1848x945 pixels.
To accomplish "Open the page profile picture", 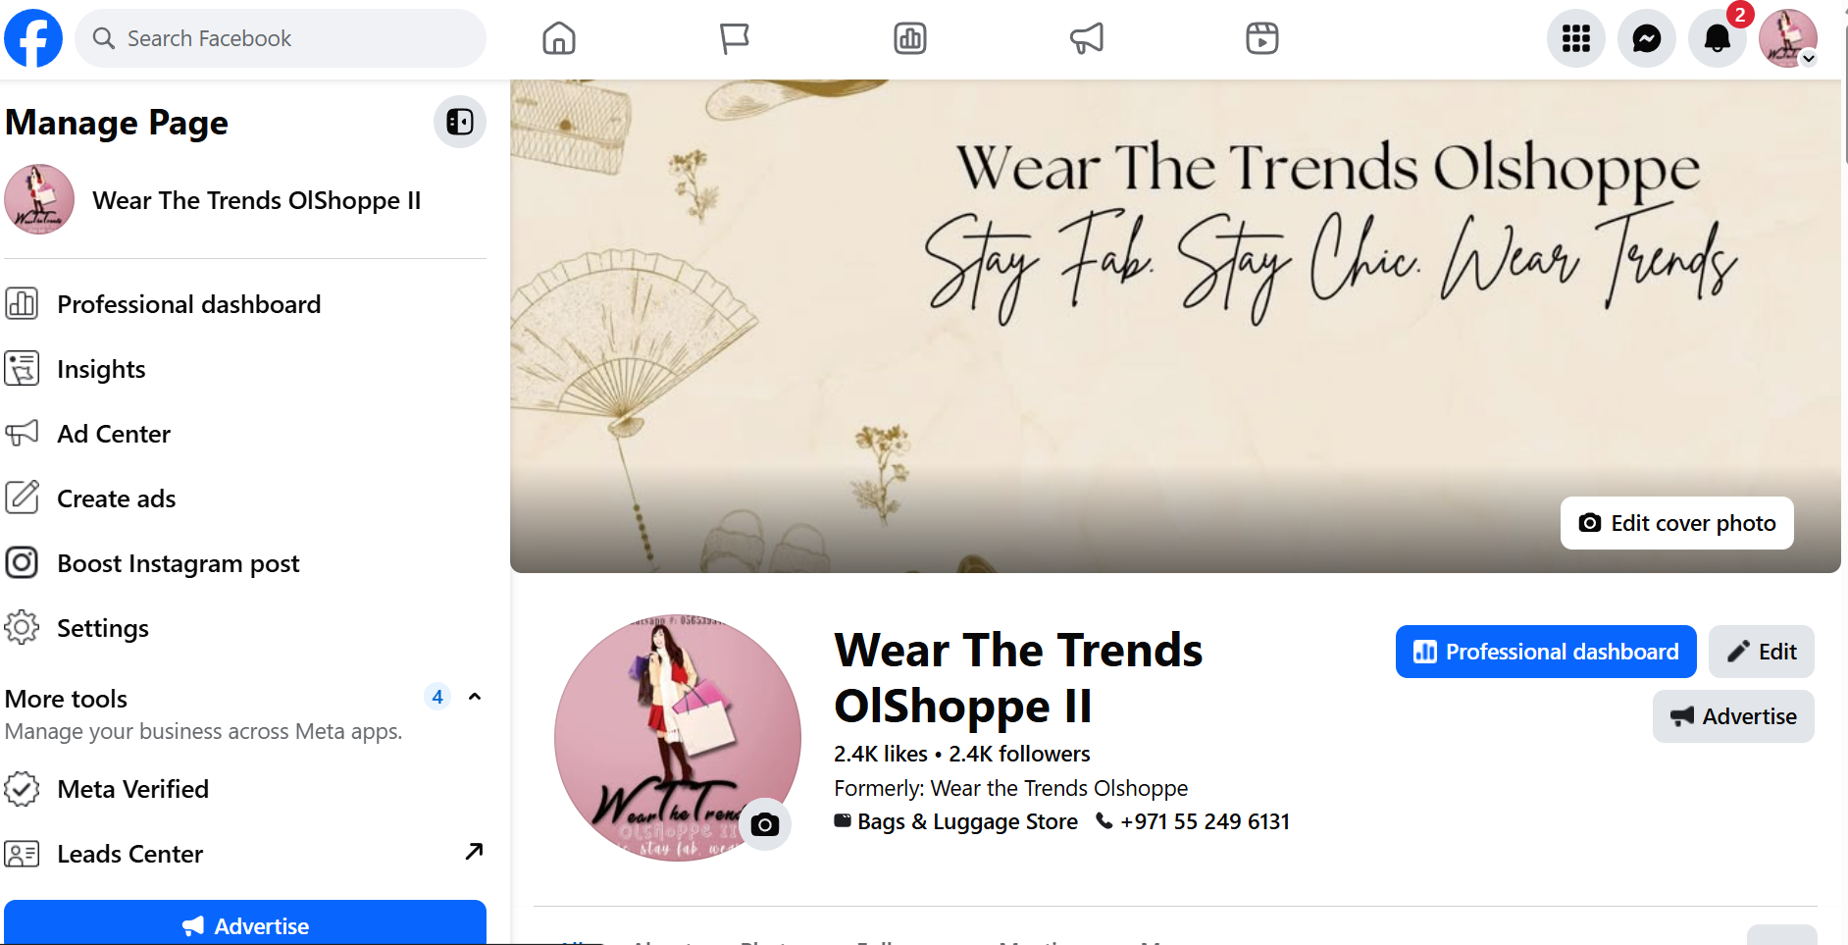I will click(677, 738).
